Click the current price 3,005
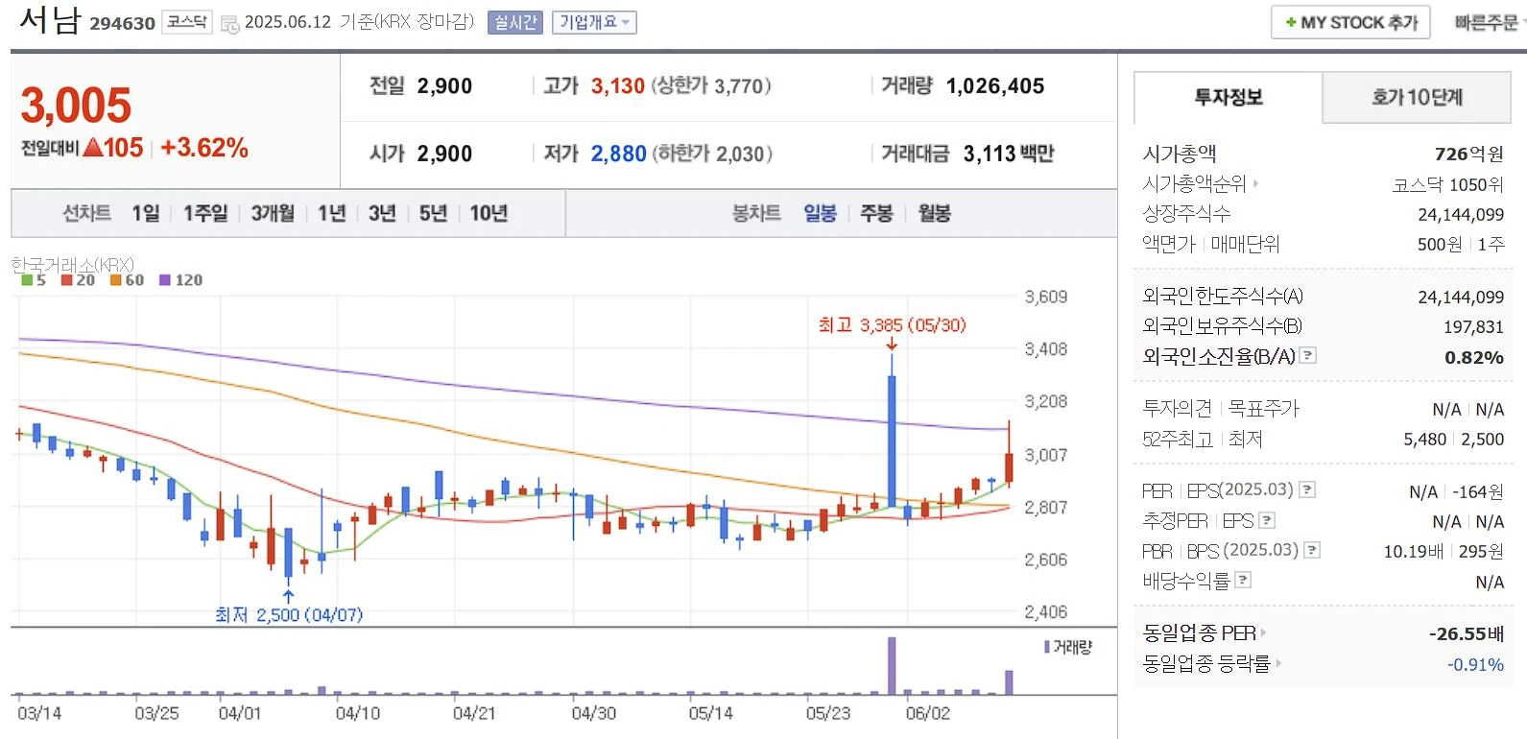 point(76,106)
